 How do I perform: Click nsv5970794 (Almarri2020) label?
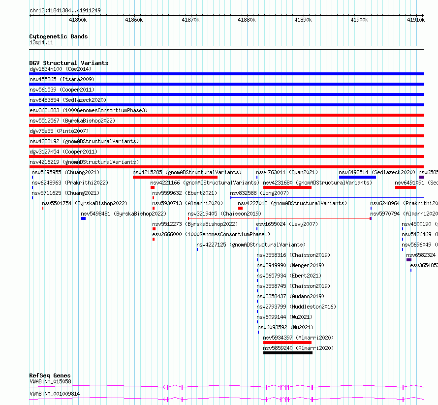click(x=404, y=214)
